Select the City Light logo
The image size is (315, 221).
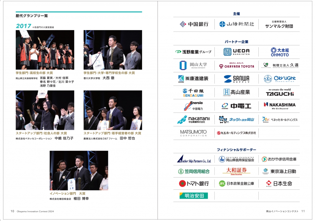(x=280, y=79)
